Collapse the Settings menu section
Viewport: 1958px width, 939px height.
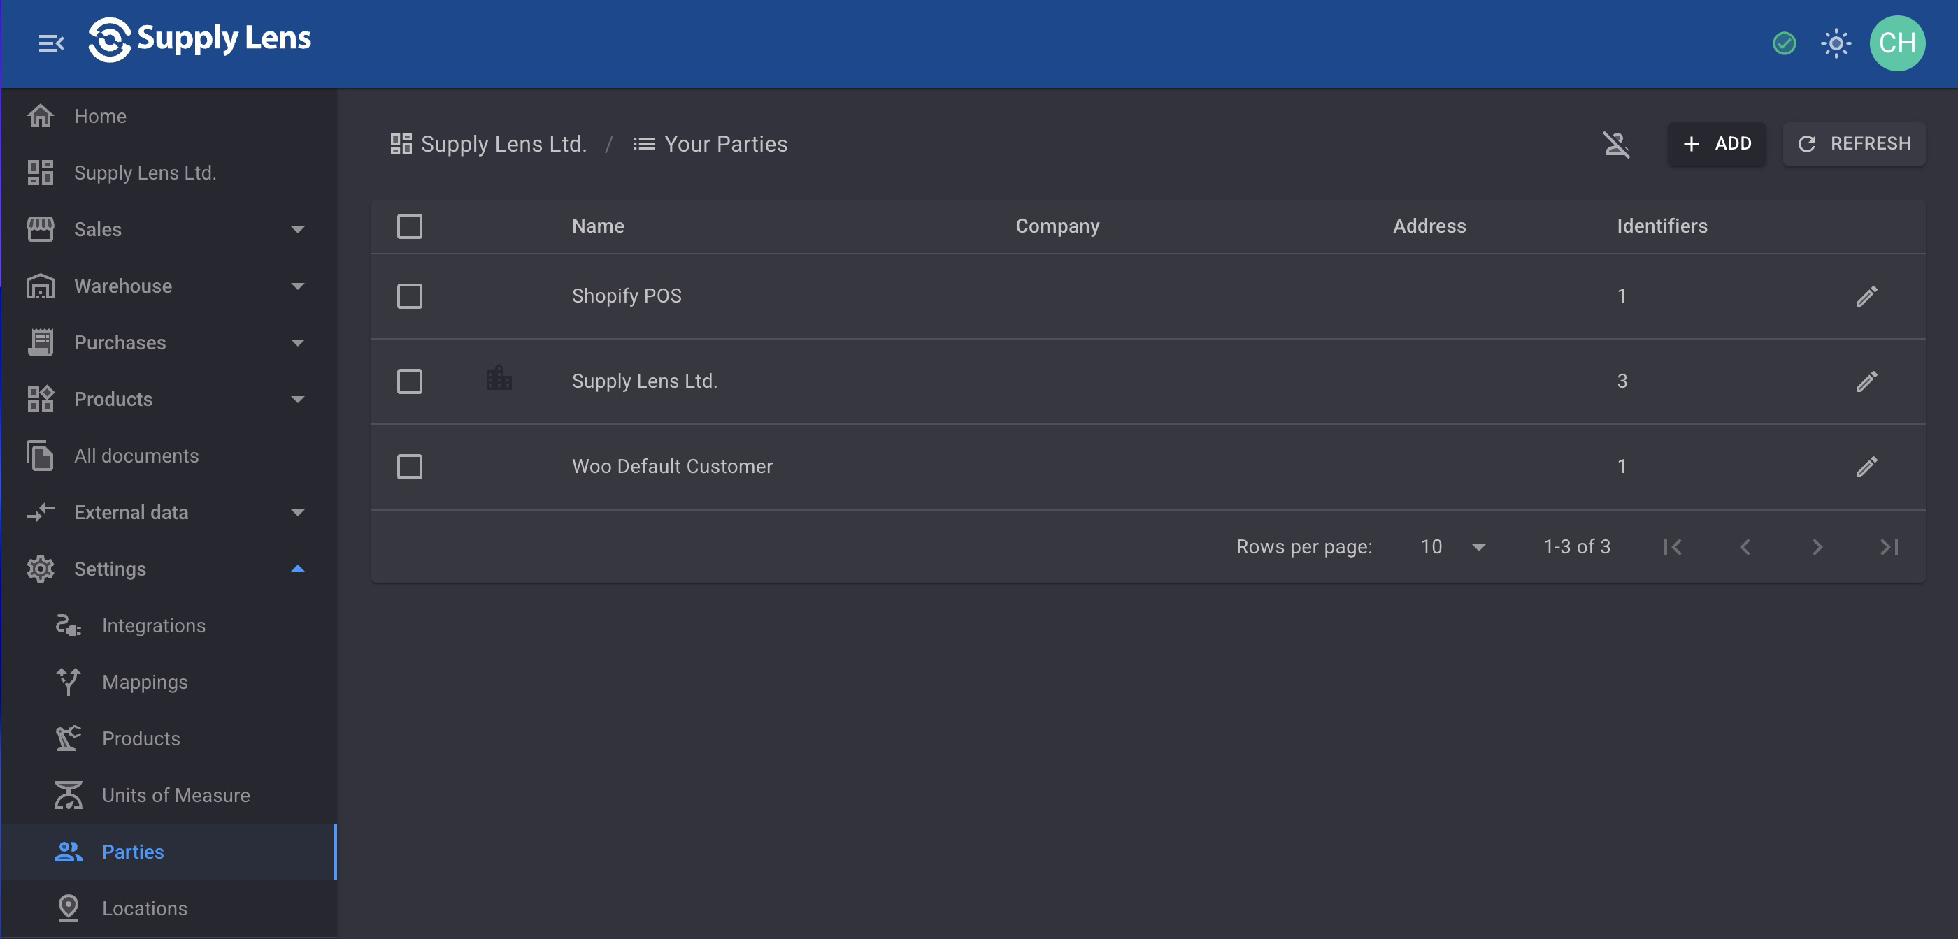[x=169, y=569]
